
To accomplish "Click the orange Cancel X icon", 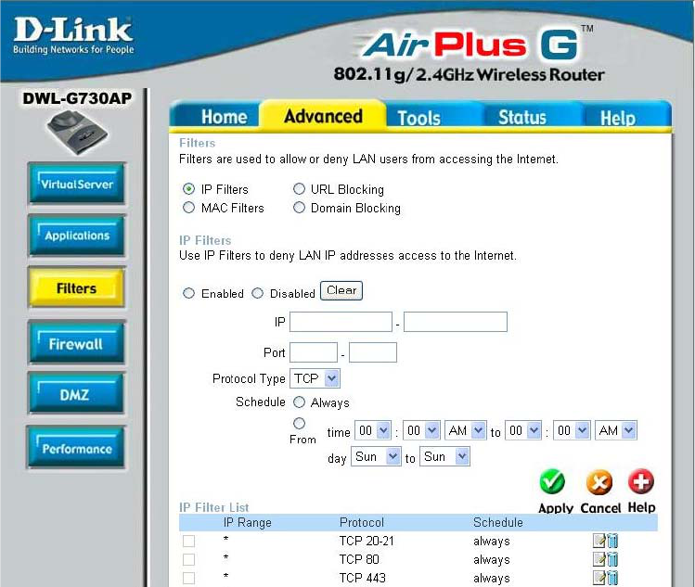I will click(599, 482).
